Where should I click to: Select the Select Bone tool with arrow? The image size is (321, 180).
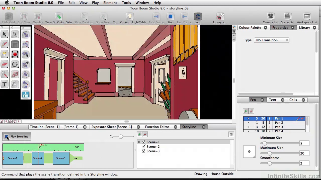[26, 54]
